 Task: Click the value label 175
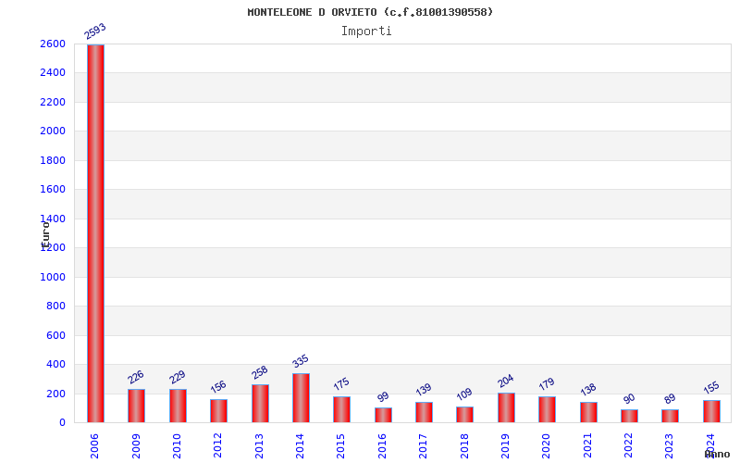pyautogui.click(x=341, y=383)
